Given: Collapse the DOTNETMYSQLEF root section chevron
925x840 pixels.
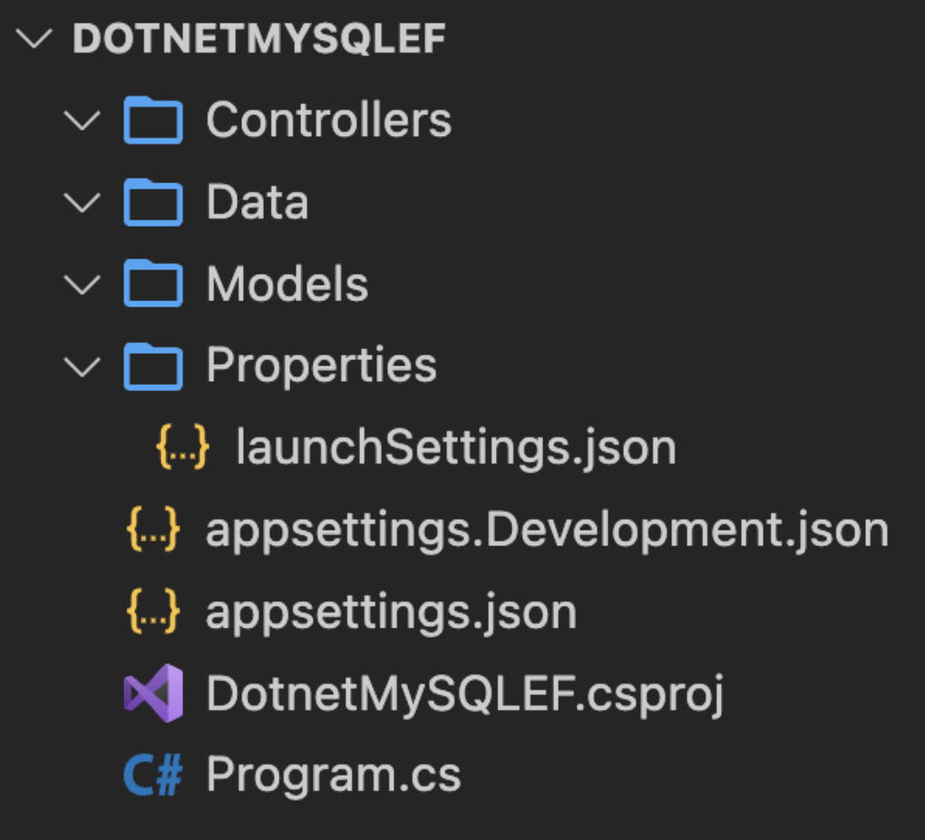Looking at the screenshot, I should coord(35,39).
